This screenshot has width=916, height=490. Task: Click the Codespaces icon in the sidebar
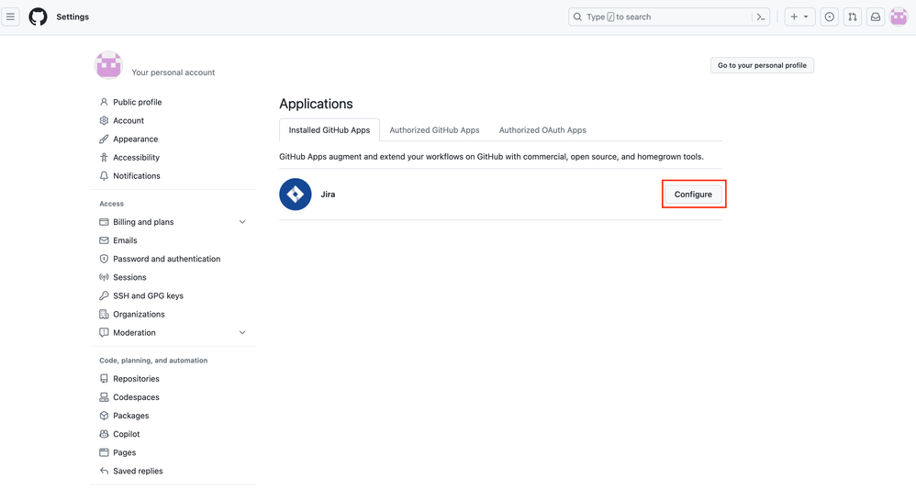point(104,397)
